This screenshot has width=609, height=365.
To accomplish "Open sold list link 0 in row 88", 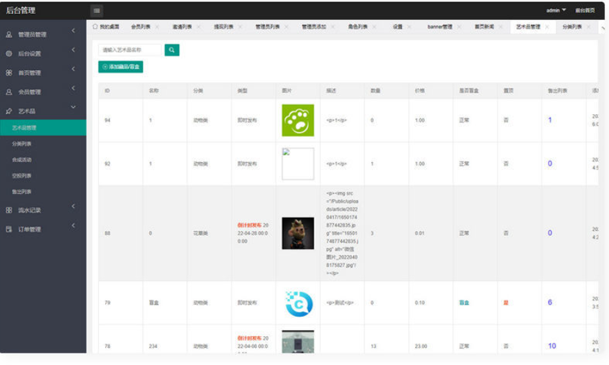I will tap(550, 233).
